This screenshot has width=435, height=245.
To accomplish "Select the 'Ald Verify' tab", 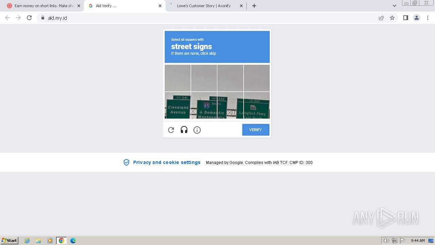I will 125,6.
